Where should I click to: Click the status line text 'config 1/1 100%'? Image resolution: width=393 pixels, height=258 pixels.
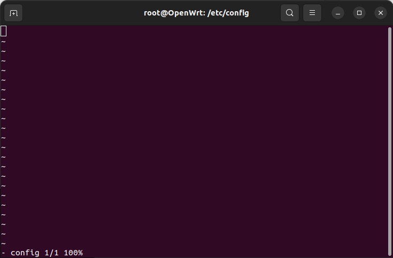coord(47,253)
